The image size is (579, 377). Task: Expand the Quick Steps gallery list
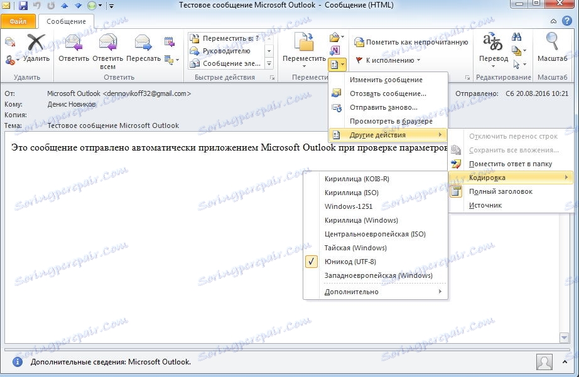[x=269, y=63]
